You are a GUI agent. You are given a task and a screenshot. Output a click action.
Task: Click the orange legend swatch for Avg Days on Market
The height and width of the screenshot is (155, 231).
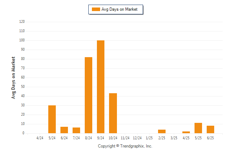click(96, 9)
